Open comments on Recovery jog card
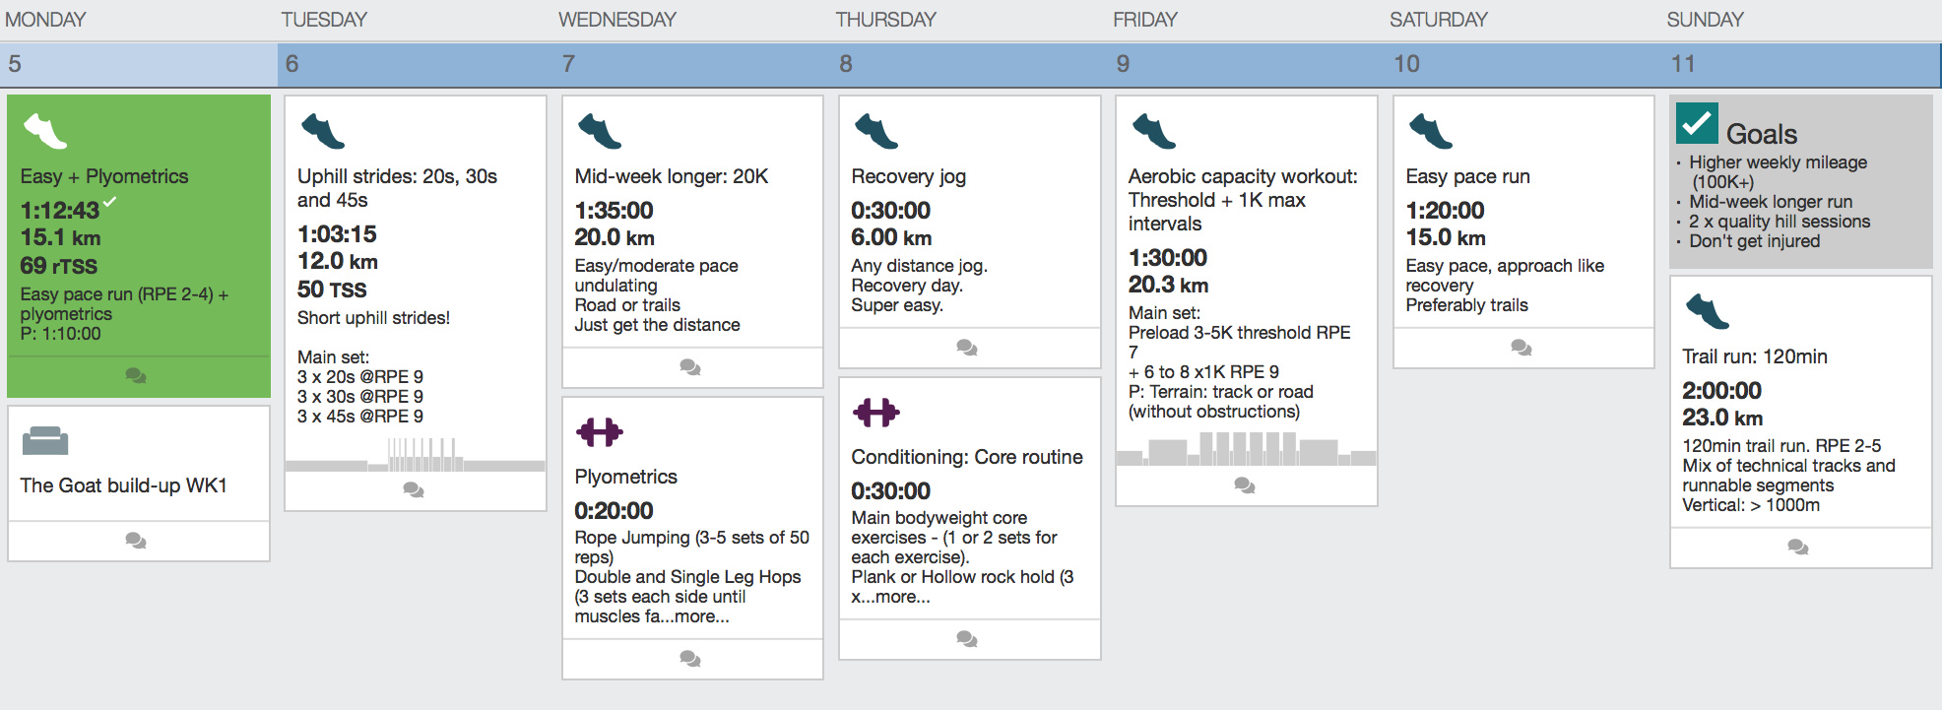1942x710 pixels. pyautogui.click(x=967, y=347)
